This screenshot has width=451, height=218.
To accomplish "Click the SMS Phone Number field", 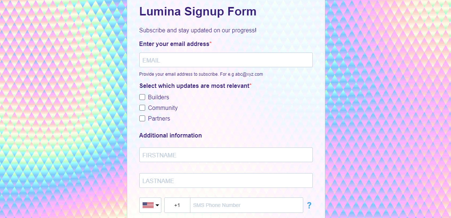I will click(x=247, y=205).
